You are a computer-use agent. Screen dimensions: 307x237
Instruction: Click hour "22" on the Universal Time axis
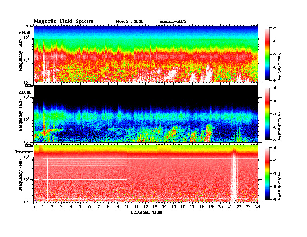click(239, 207)
